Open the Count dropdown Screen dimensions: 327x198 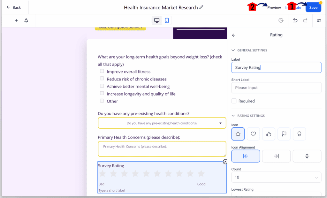tap(276, 177)
